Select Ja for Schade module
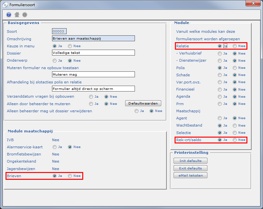This screenshot has height=209, width=263. coord(220,75)
